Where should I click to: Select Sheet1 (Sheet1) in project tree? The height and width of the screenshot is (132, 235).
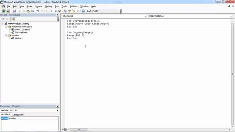click(x=22, y=29)
